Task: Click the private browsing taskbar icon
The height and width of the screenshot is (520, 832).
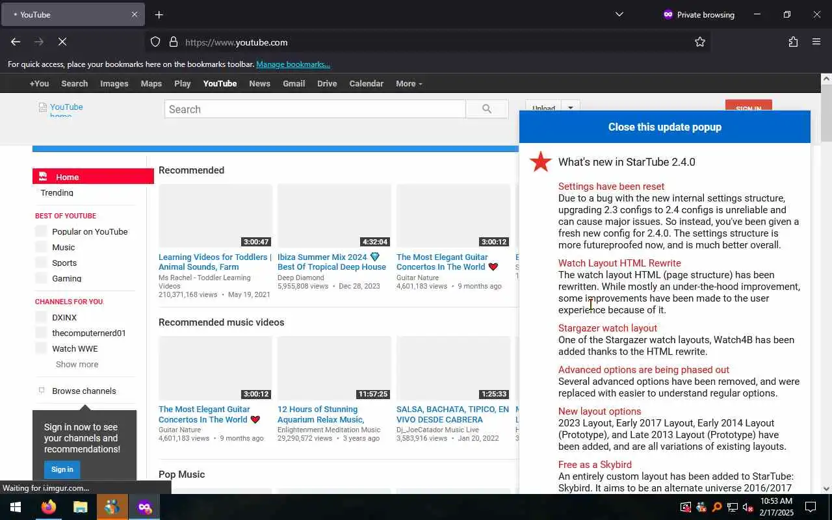Action: point(144,507)
